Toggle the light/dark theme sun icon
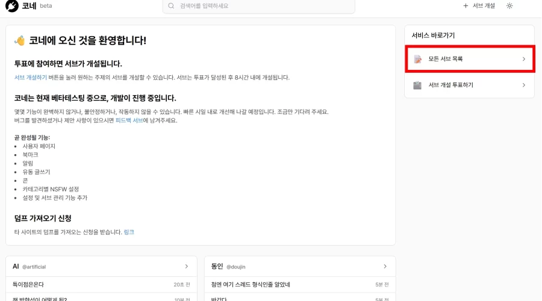This screenshot has height=301, width=542. 509,6
